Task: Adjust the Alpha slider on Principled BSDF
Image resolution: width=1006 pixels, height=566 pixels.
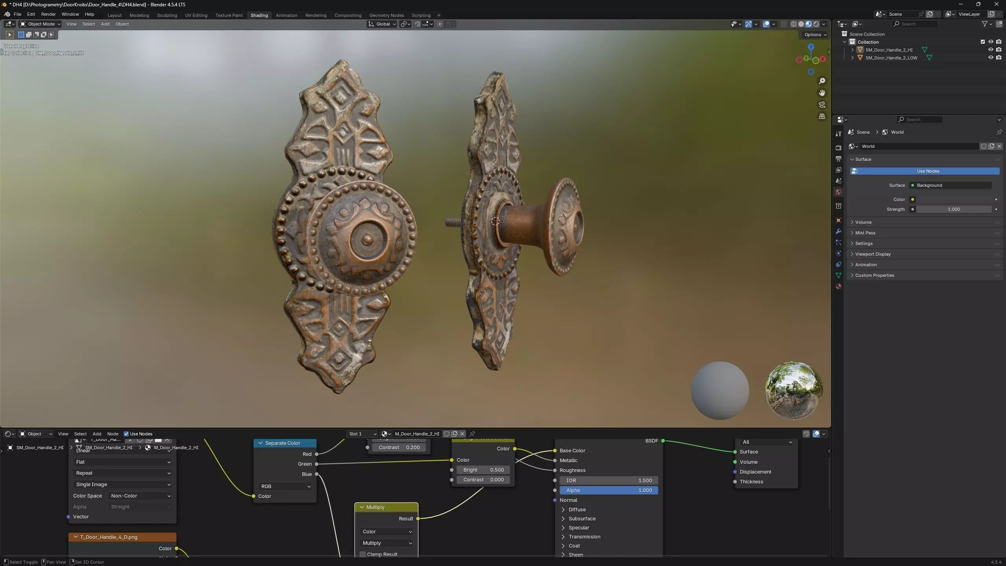Action: (608, 490)
